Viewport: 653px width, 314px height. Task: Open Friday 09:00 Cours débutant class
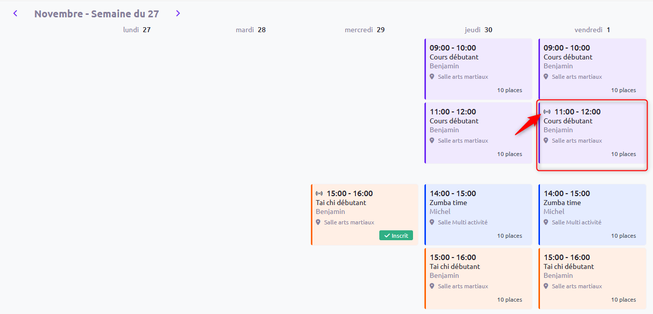(x=592, y=69)
